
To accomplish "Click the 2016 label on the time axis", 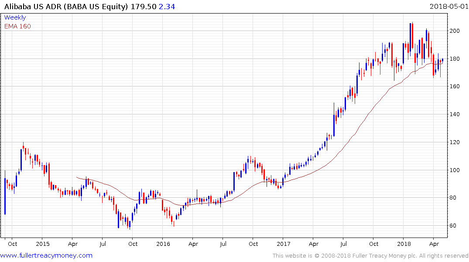I will coord(163,244).
